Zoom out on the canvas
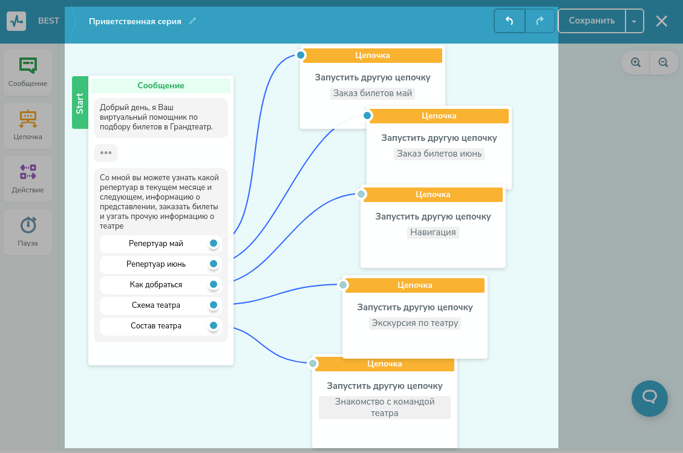 click(664, 62)
